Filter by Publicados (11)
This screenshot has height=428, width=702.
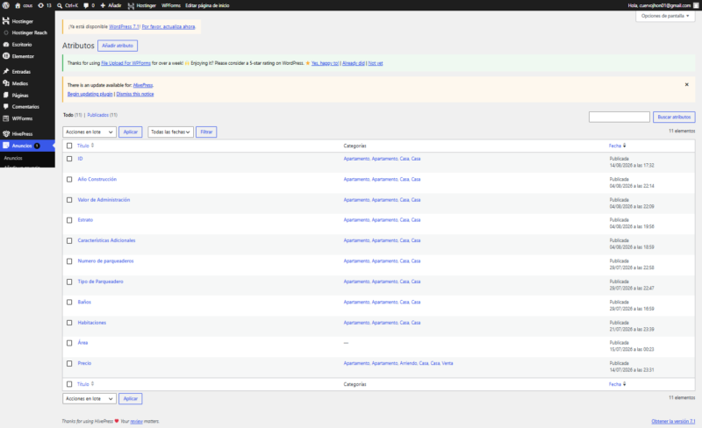click(102, 115)
